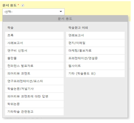Choose 마케팅/홍보자료 option
The image size is (134, 123).
pyautogui.click(x=95, y=51)
